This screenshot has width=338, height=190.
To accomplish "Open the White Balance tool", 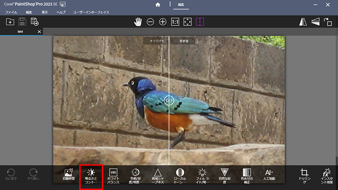I will click(113, 176).
